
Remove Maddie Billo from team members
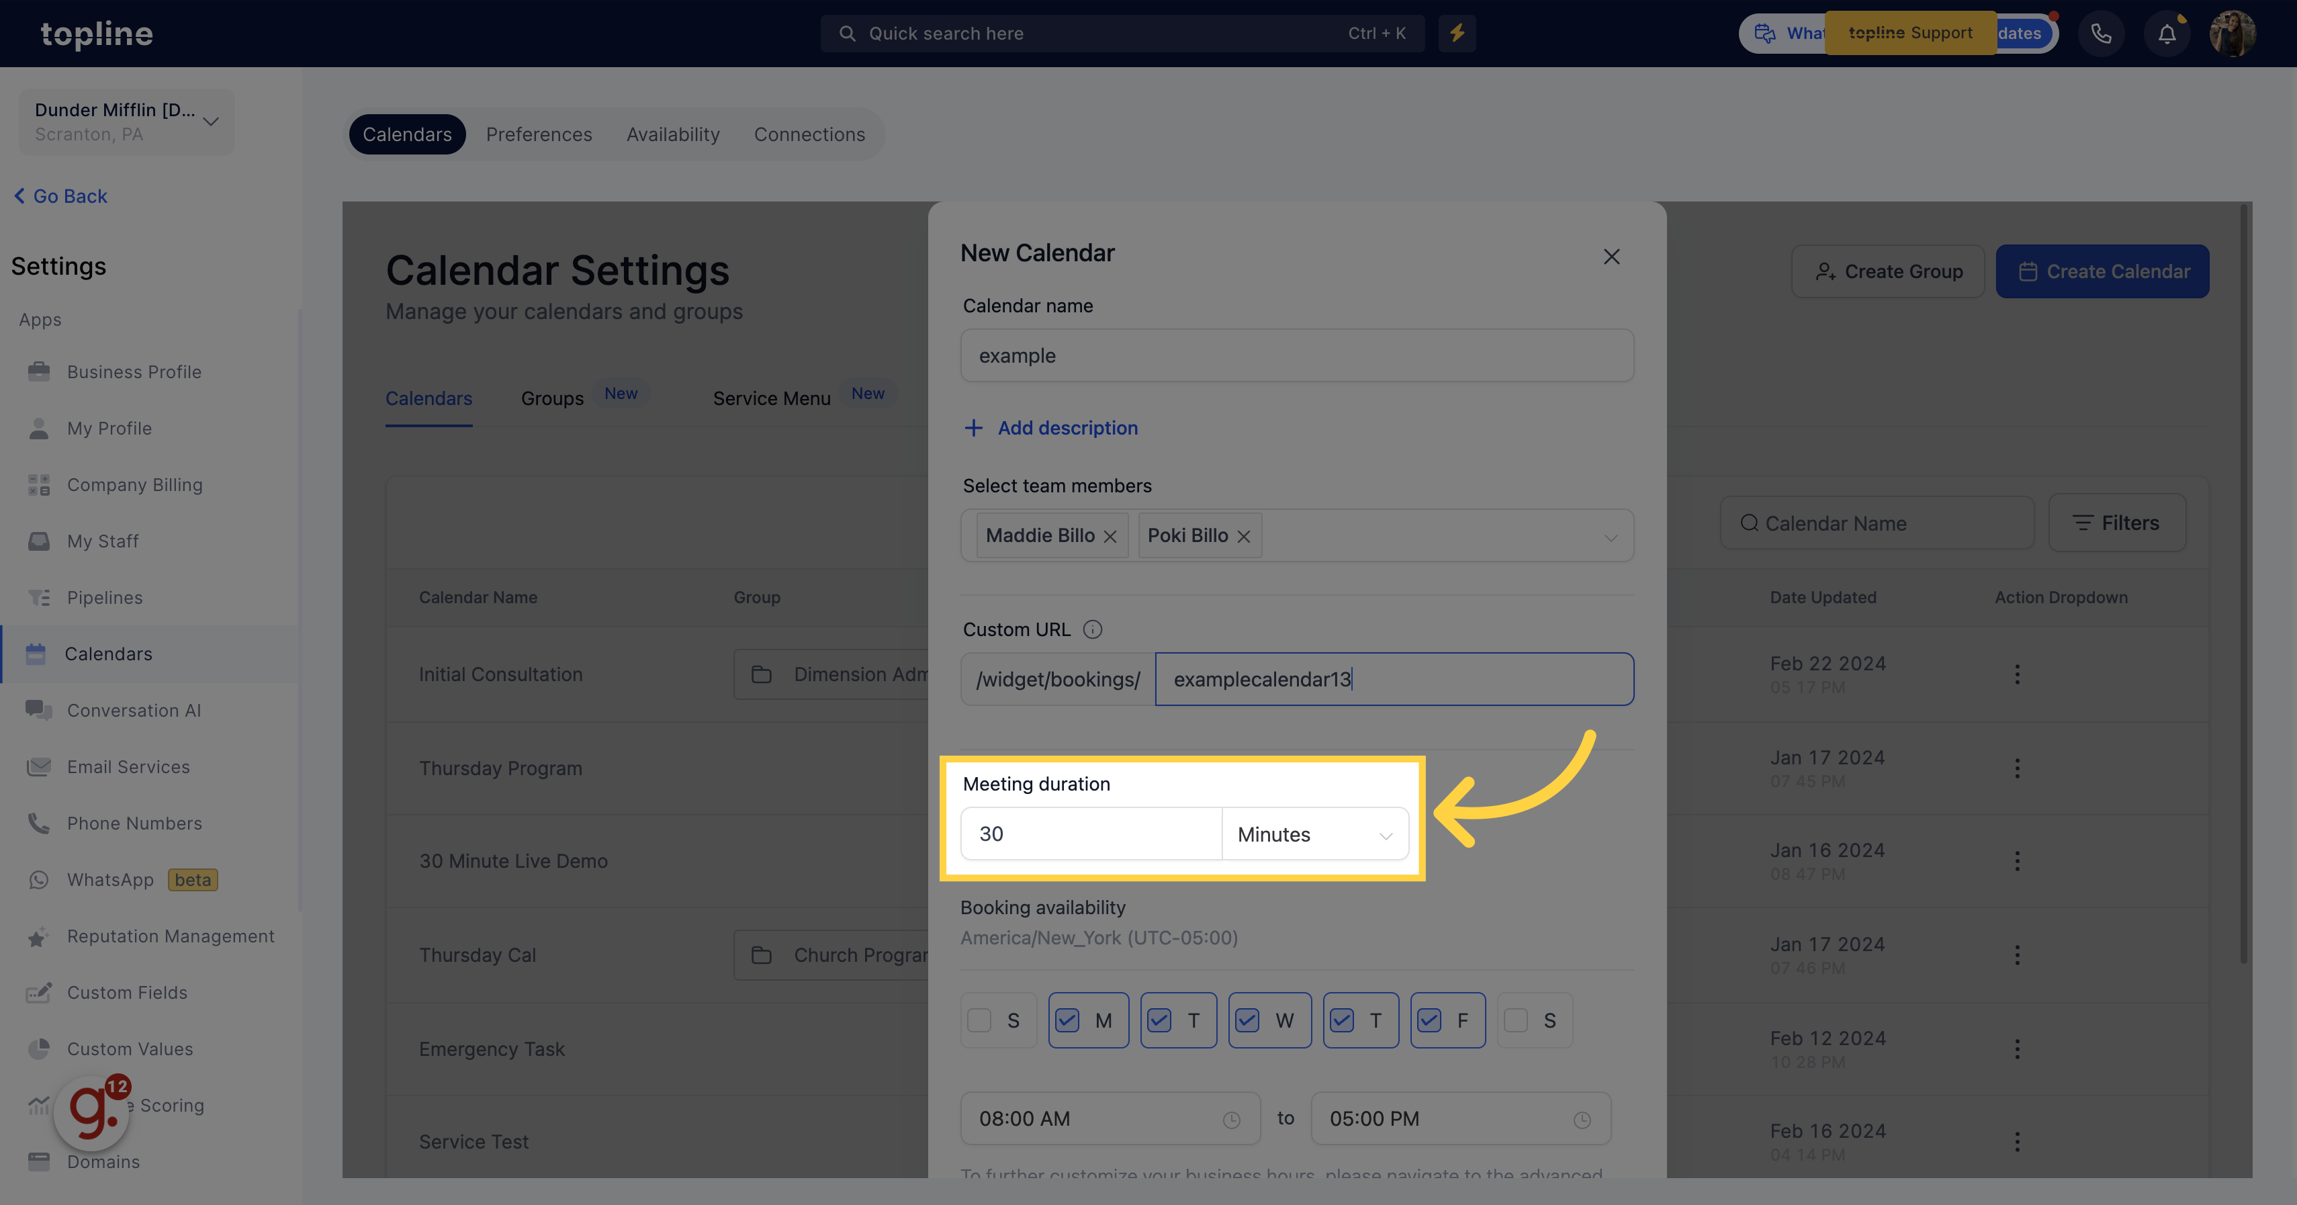(x=1110, y=536)
